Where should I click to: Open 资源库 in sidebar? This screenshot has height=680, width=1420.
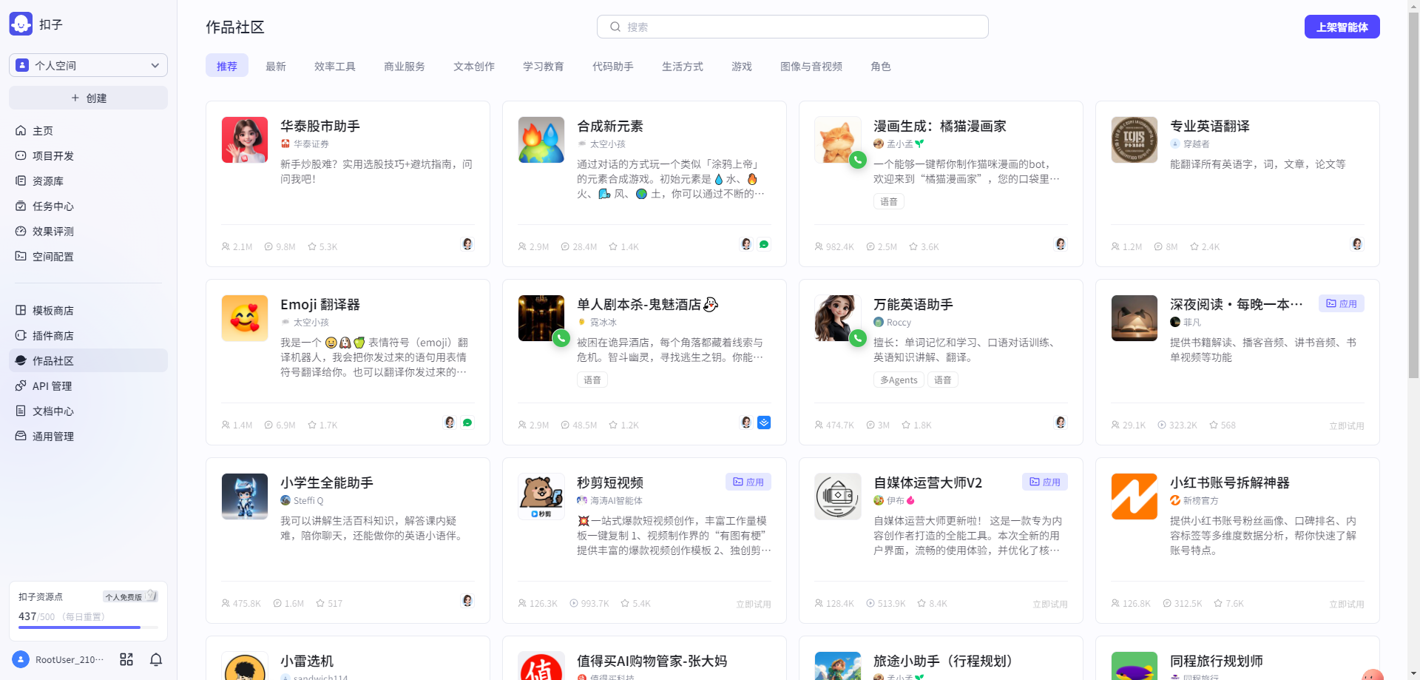pyautogui.click(x=88, y=181)
